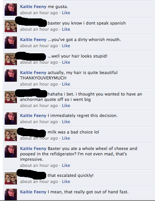Screen dimensions: 155x201
Task: Click Kaitie's avatar beside "wheel of cheese" comment
Action: [x=11, y=152]
